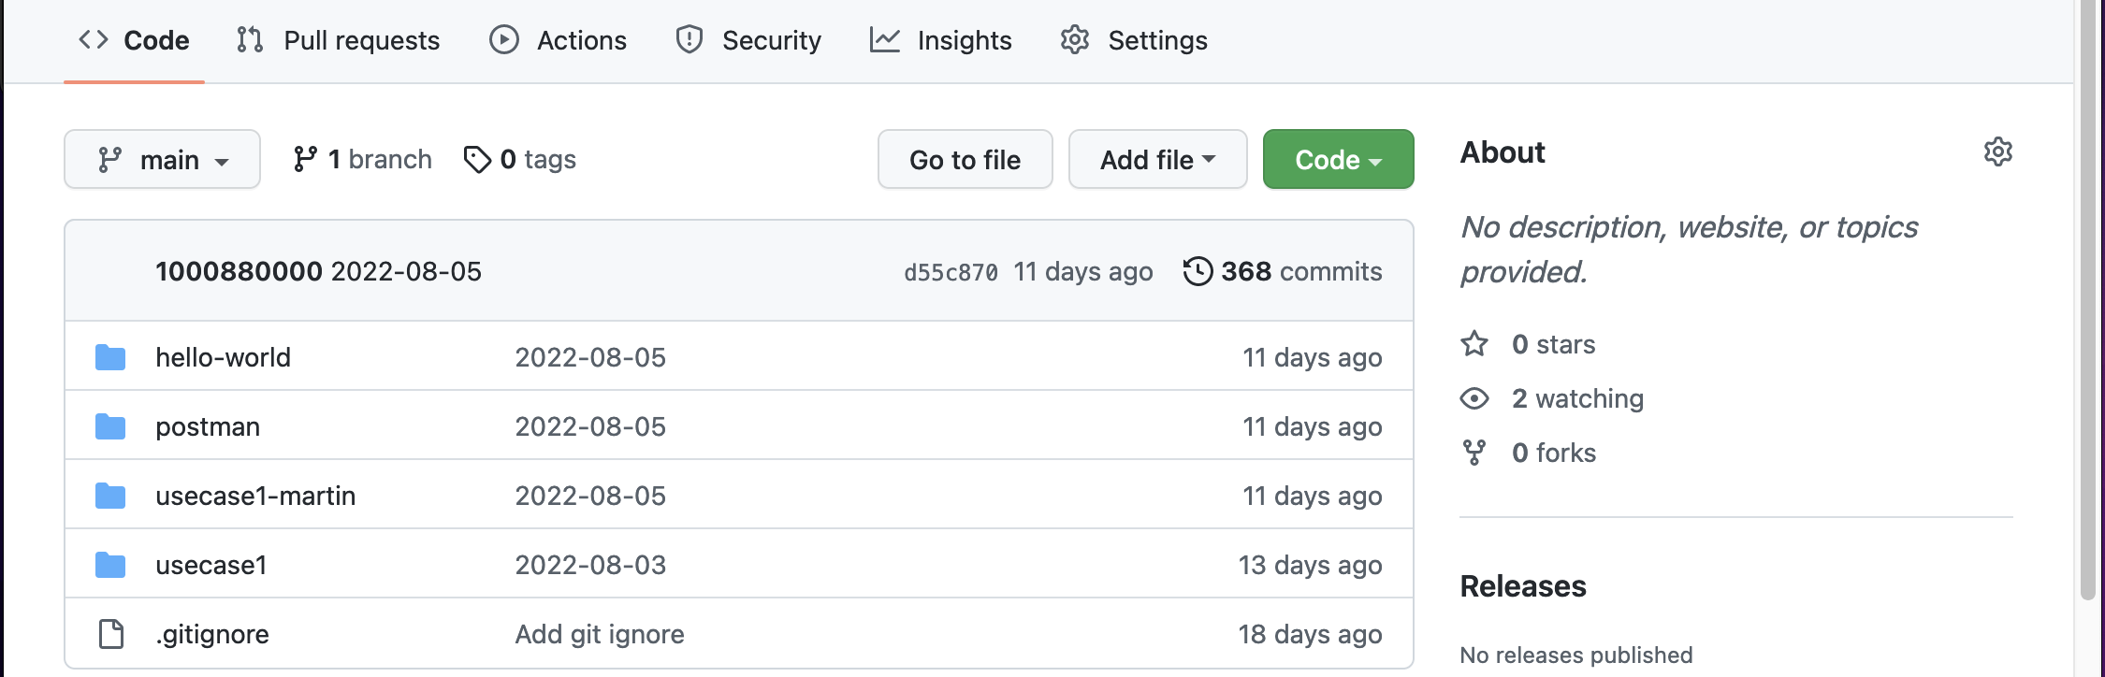Click the hello-world folder icon
The width and height of the screenshot is (2105, 677).
[x=110, y=357]
